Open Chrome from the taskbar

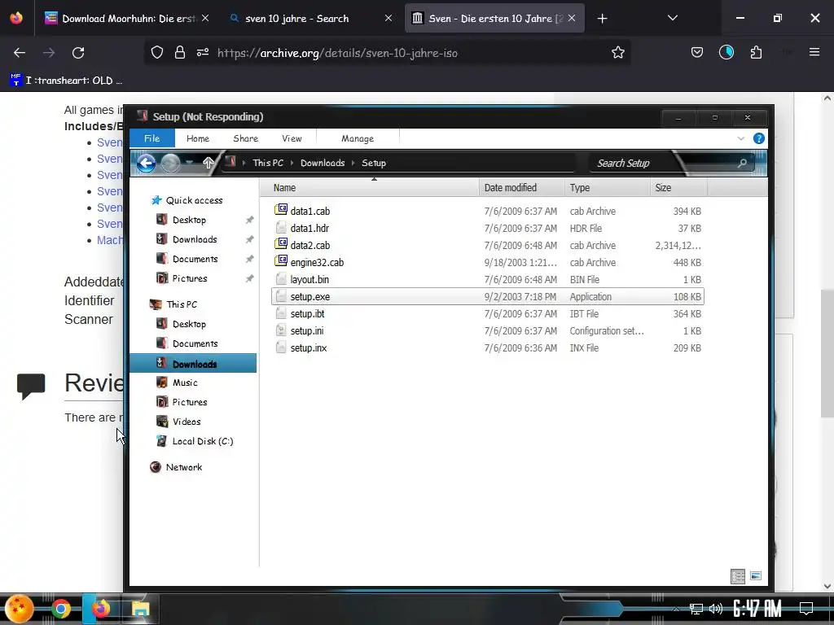[x=61, y=609]
